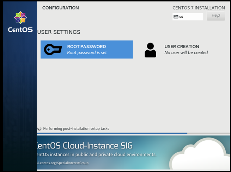
Task: Click the CENTOS 7 INSTALLATION title
Action: (x=199, y=8)
